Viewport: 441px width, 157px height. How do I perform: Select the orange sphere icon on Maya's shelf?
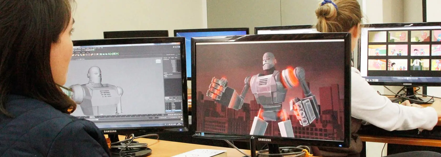point(84,55)
